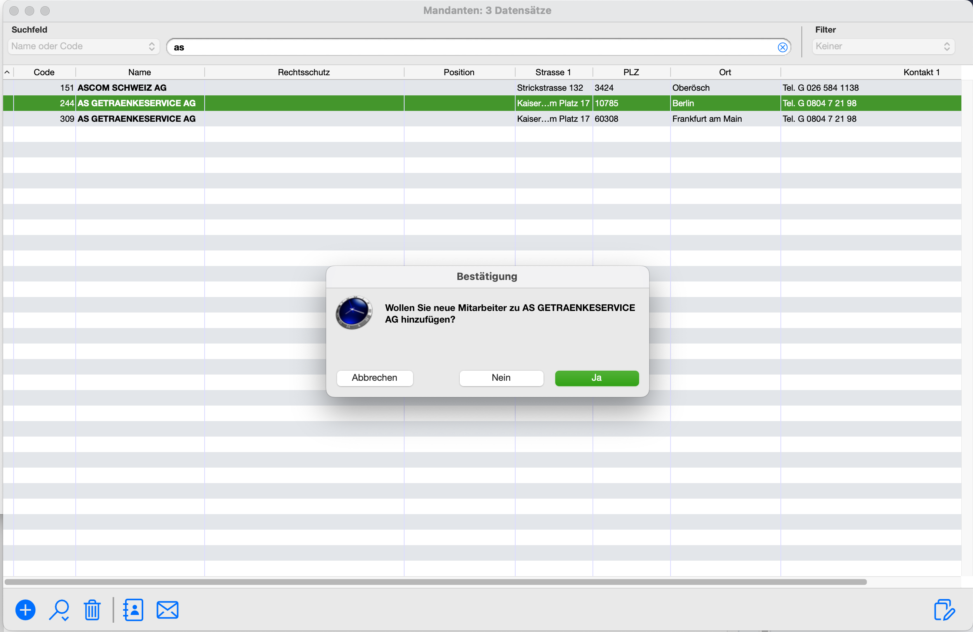Click the Rechtsschutz column header
Viewport: 973px width, 632px height.
click(304, 72)
